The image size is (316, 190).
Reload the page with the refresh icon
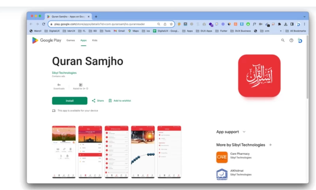43,24
